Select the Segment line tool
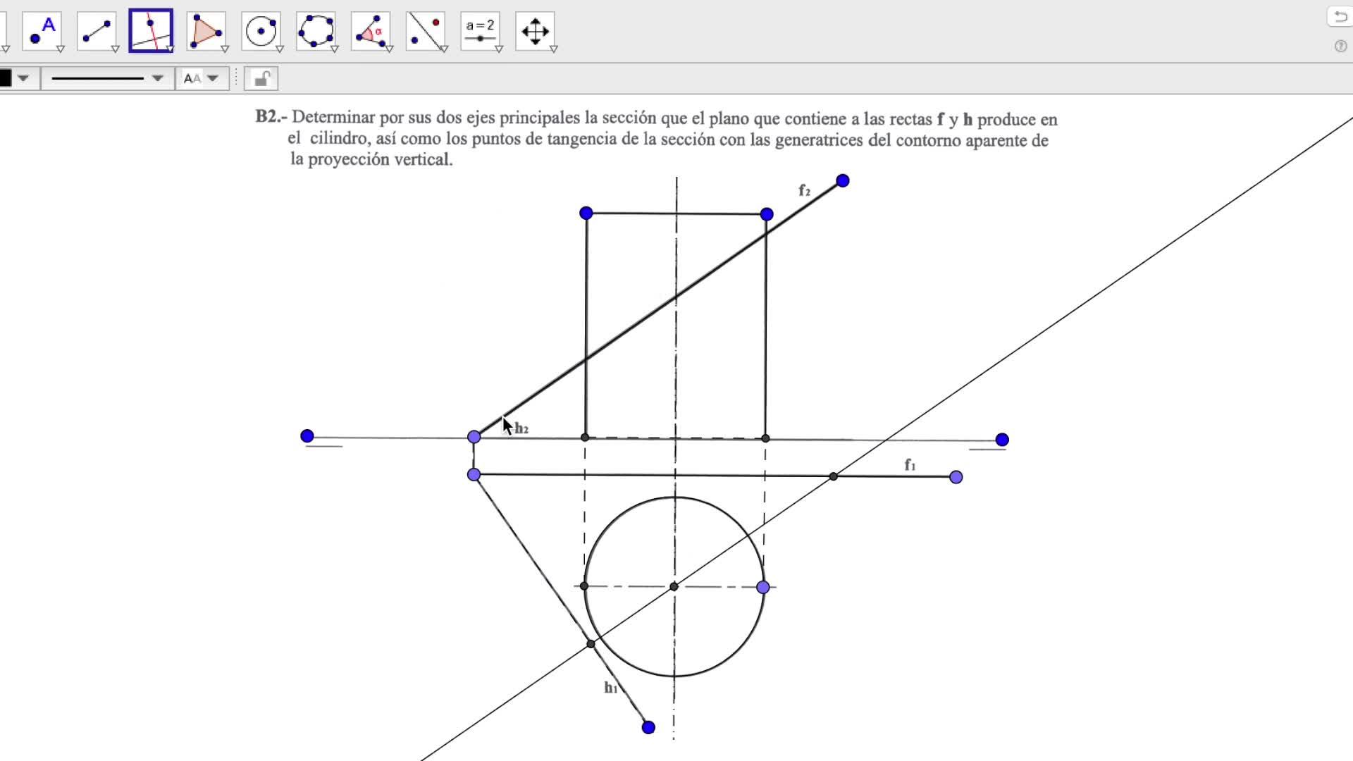 tap(97, 31)
